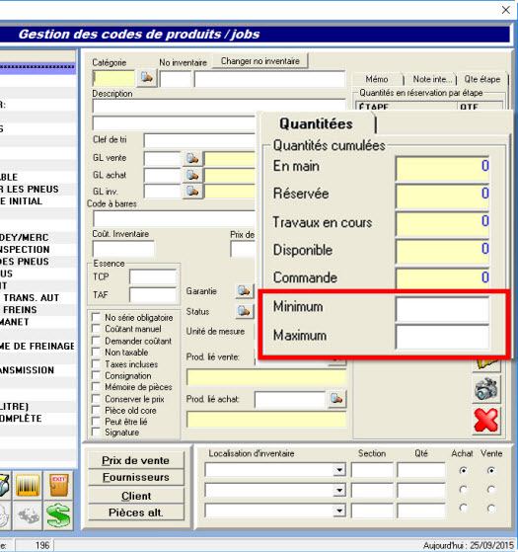Click the Prix de vente button
Image resolution: width=518 pixels, height=552 pixels.
(136, 460)
